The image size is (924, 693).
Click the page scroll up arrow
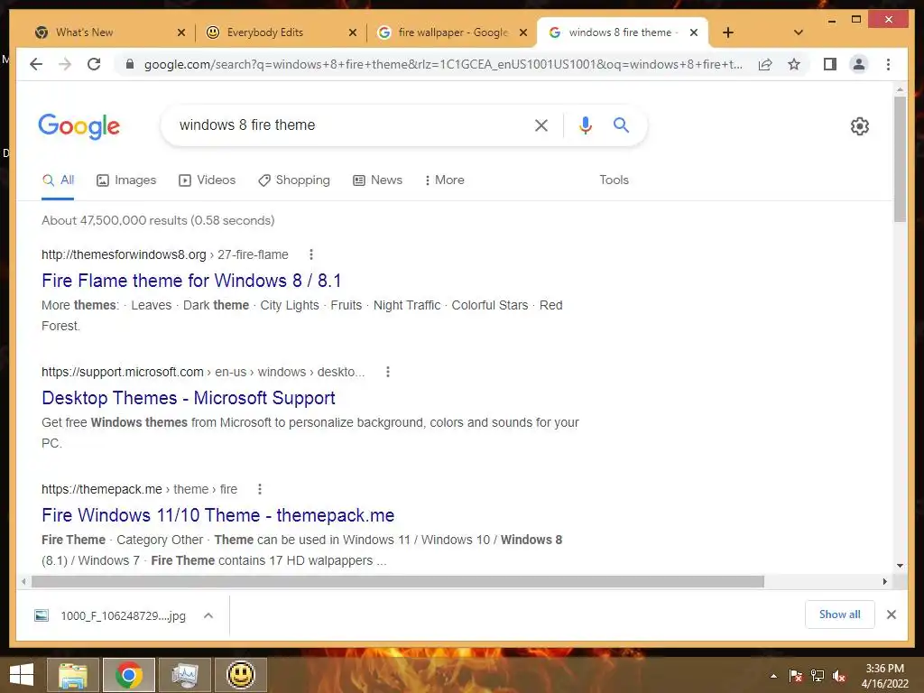(900, 89)
